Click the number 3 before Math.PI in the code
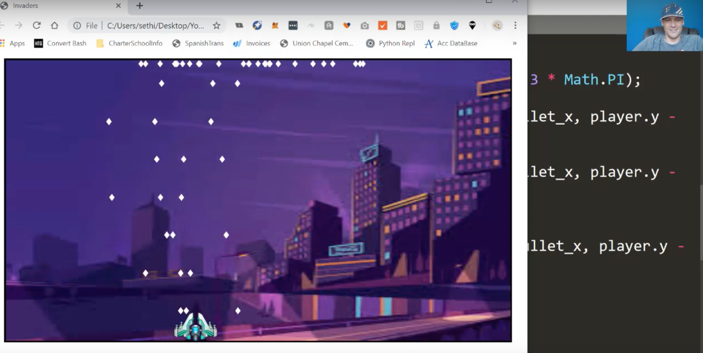The image size is (703, 353). tap(534, 80)
